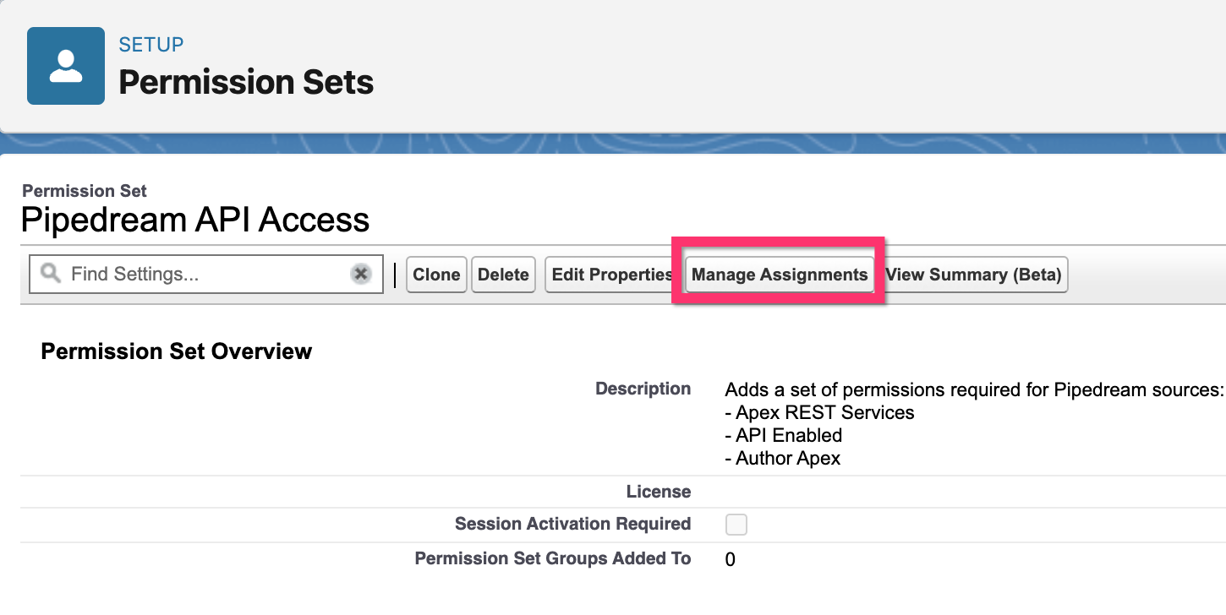Click the Session Activation Required label
The height and width of the screenshot is (615, 1226).
click(x=572, y=524)
